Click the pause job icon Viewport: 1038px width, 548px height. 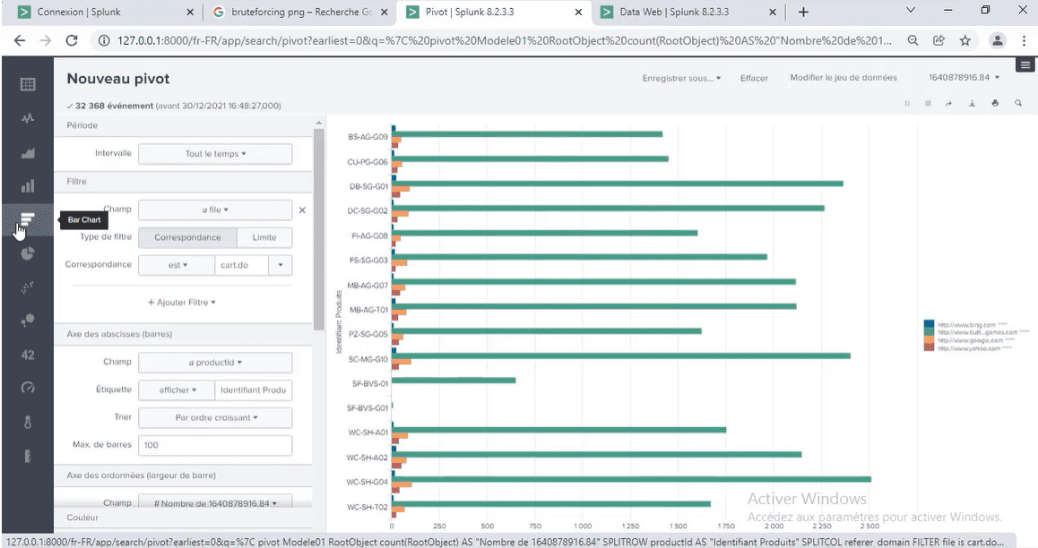coord(907,103)
